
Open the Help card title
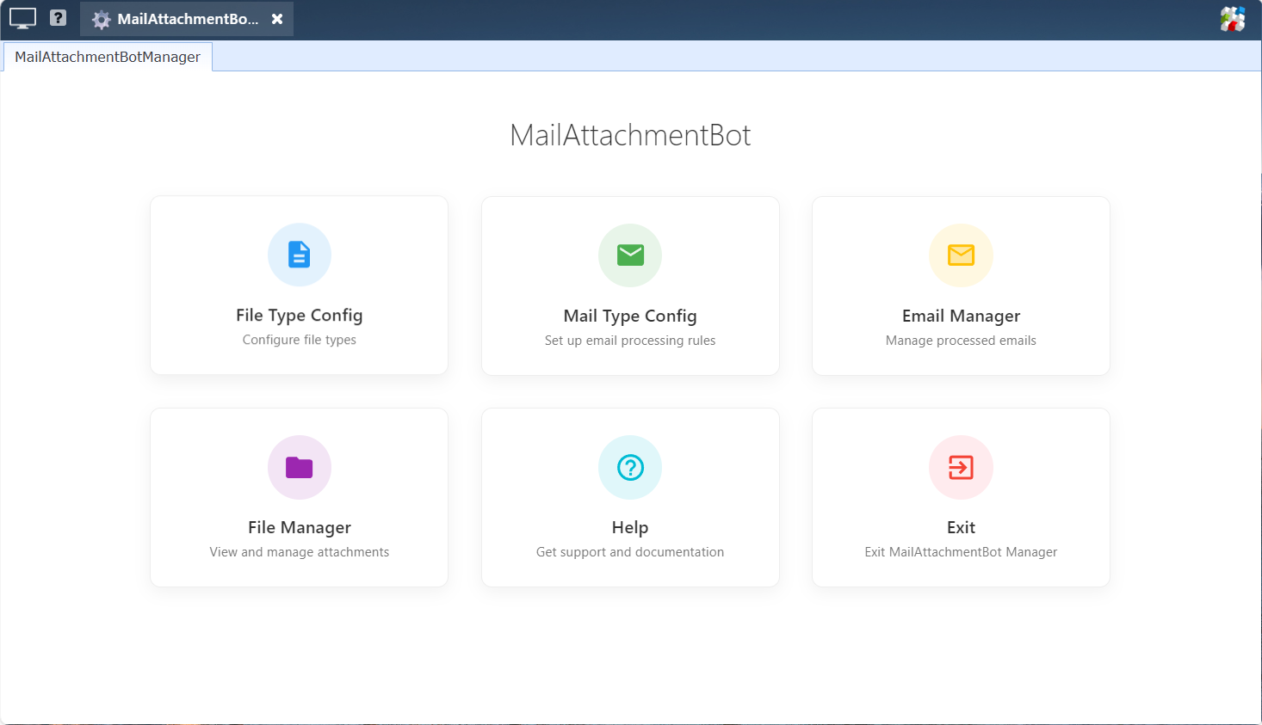(630, 528)
